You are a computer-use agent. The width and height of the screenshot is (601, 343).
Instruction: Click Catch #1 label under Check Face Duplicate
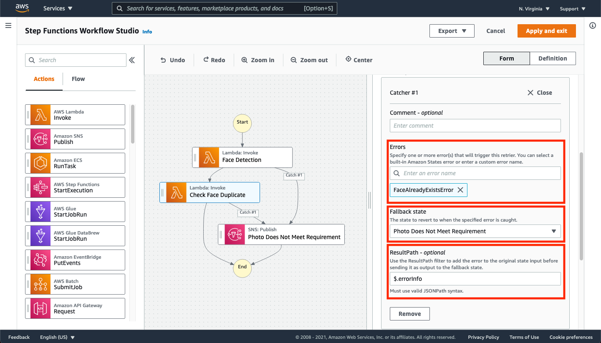[248, 212]
